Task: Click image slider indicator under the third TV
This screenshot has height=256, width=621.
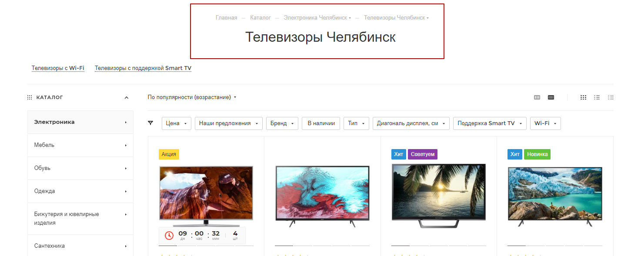Action: [438, 246]
